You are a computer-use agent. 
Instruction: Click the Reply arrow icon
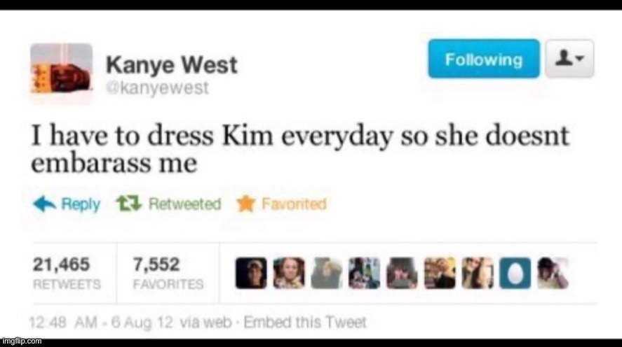[44, 204]
